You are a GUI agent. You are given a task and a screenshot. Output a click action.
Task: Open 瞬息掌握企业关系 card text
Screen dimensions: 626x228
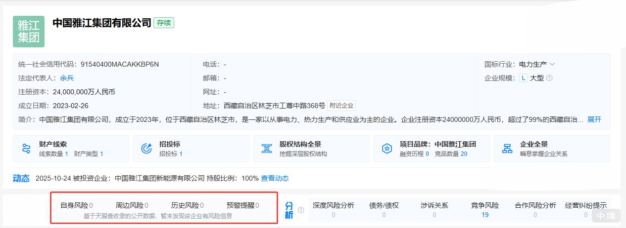point(544,154)
